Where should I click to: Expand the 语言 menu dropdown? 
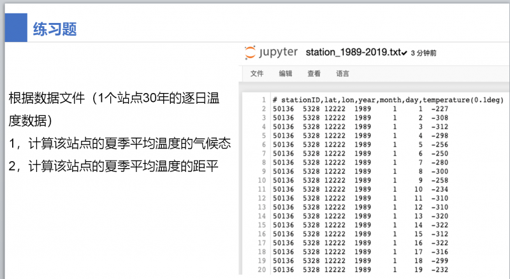[x=342, y=74]
